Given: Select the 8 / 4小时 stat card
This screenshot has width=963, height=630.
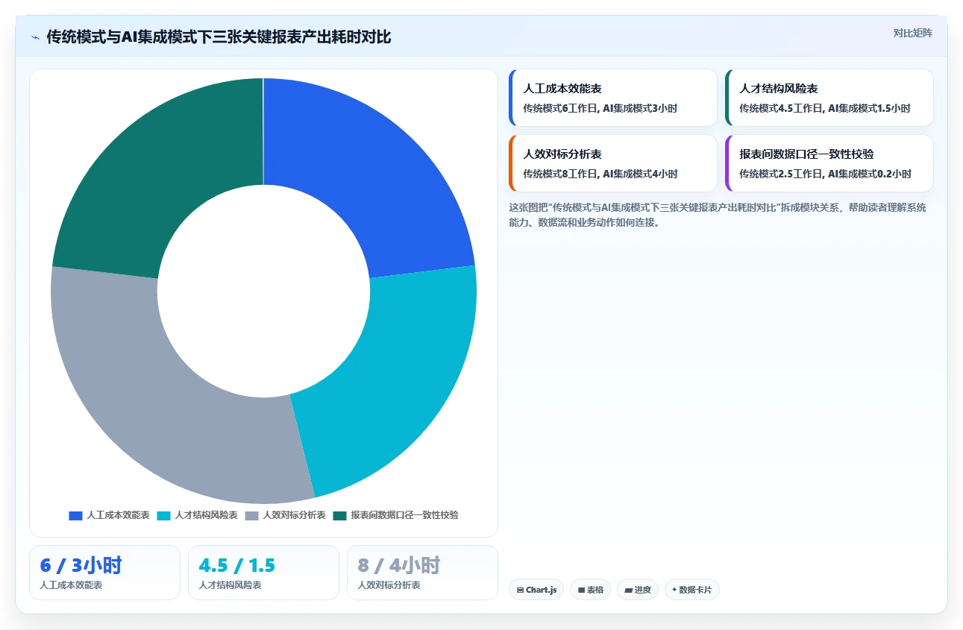Looking at the screenshot, I should [x=422, y=573].
